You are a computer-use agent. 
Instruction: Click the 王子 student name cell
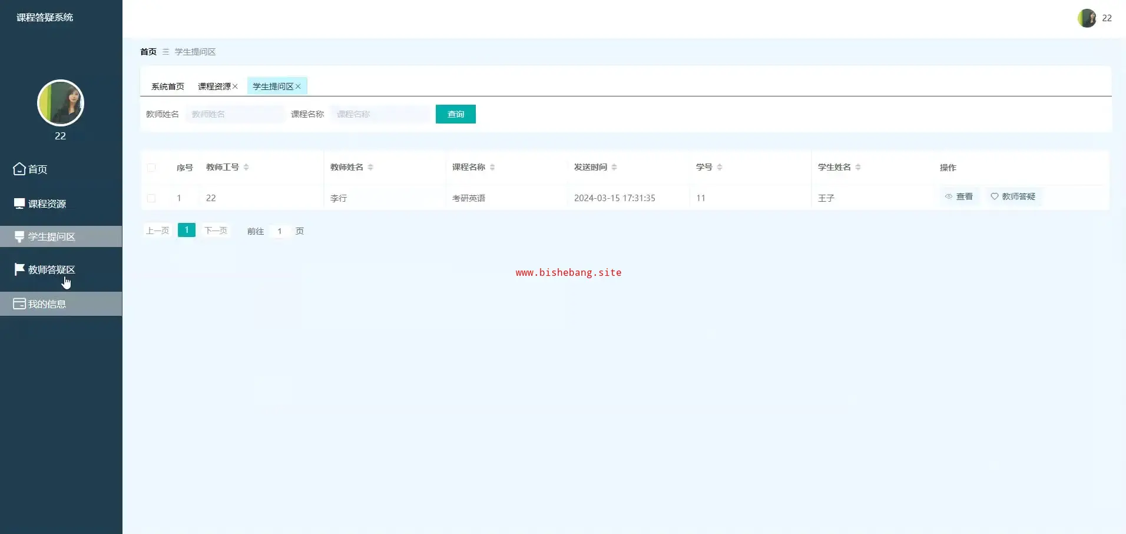click(x=826, y=198)
